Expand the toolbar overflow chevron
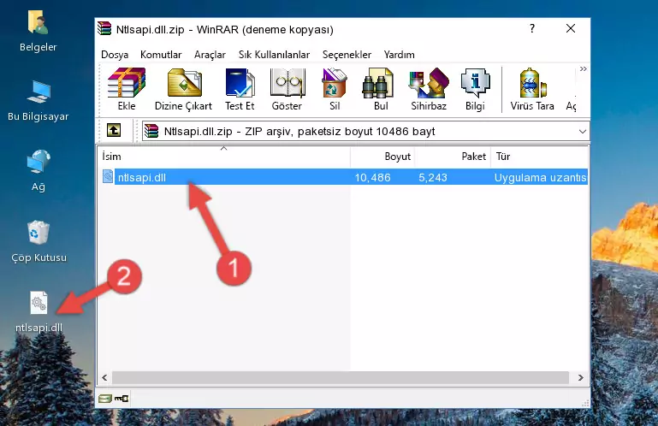 [583, 68]
